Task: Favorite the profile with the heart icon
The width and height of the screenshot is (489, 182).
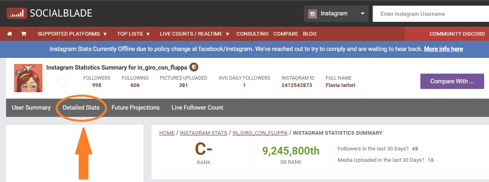Action: 62,84
